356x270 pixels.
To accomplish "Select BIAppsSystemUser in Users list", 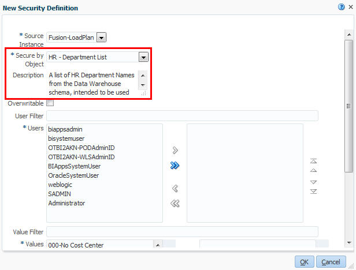I will click(x=74, y=166).
